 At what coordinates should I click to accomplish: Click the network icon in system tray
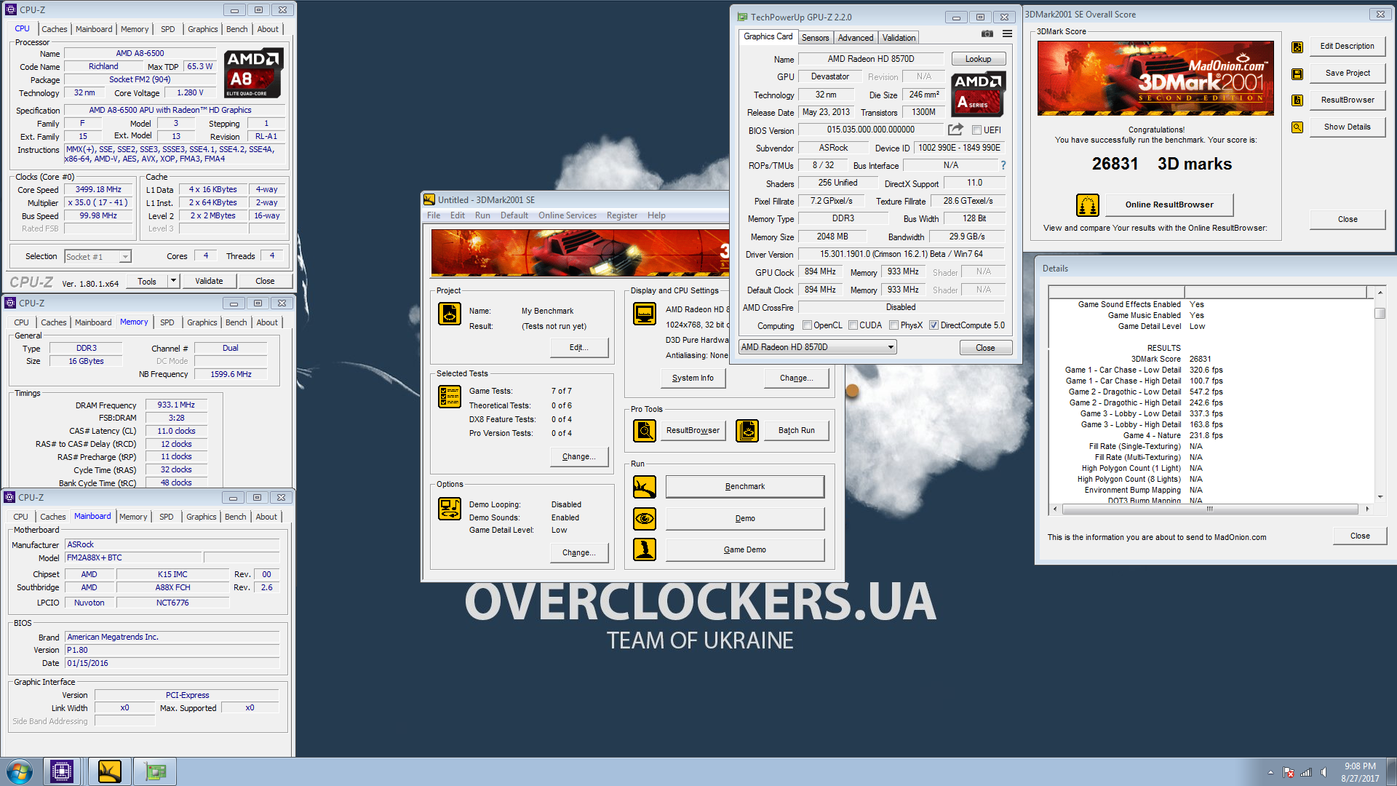(x=1306, y=772)
